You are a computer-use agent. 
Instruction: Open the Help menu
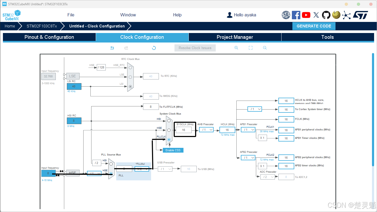click(x=177, y=15)
